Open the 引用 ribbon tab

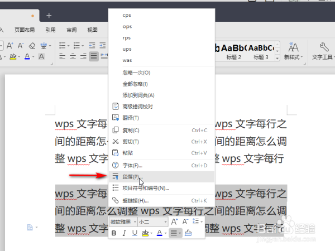50,30
